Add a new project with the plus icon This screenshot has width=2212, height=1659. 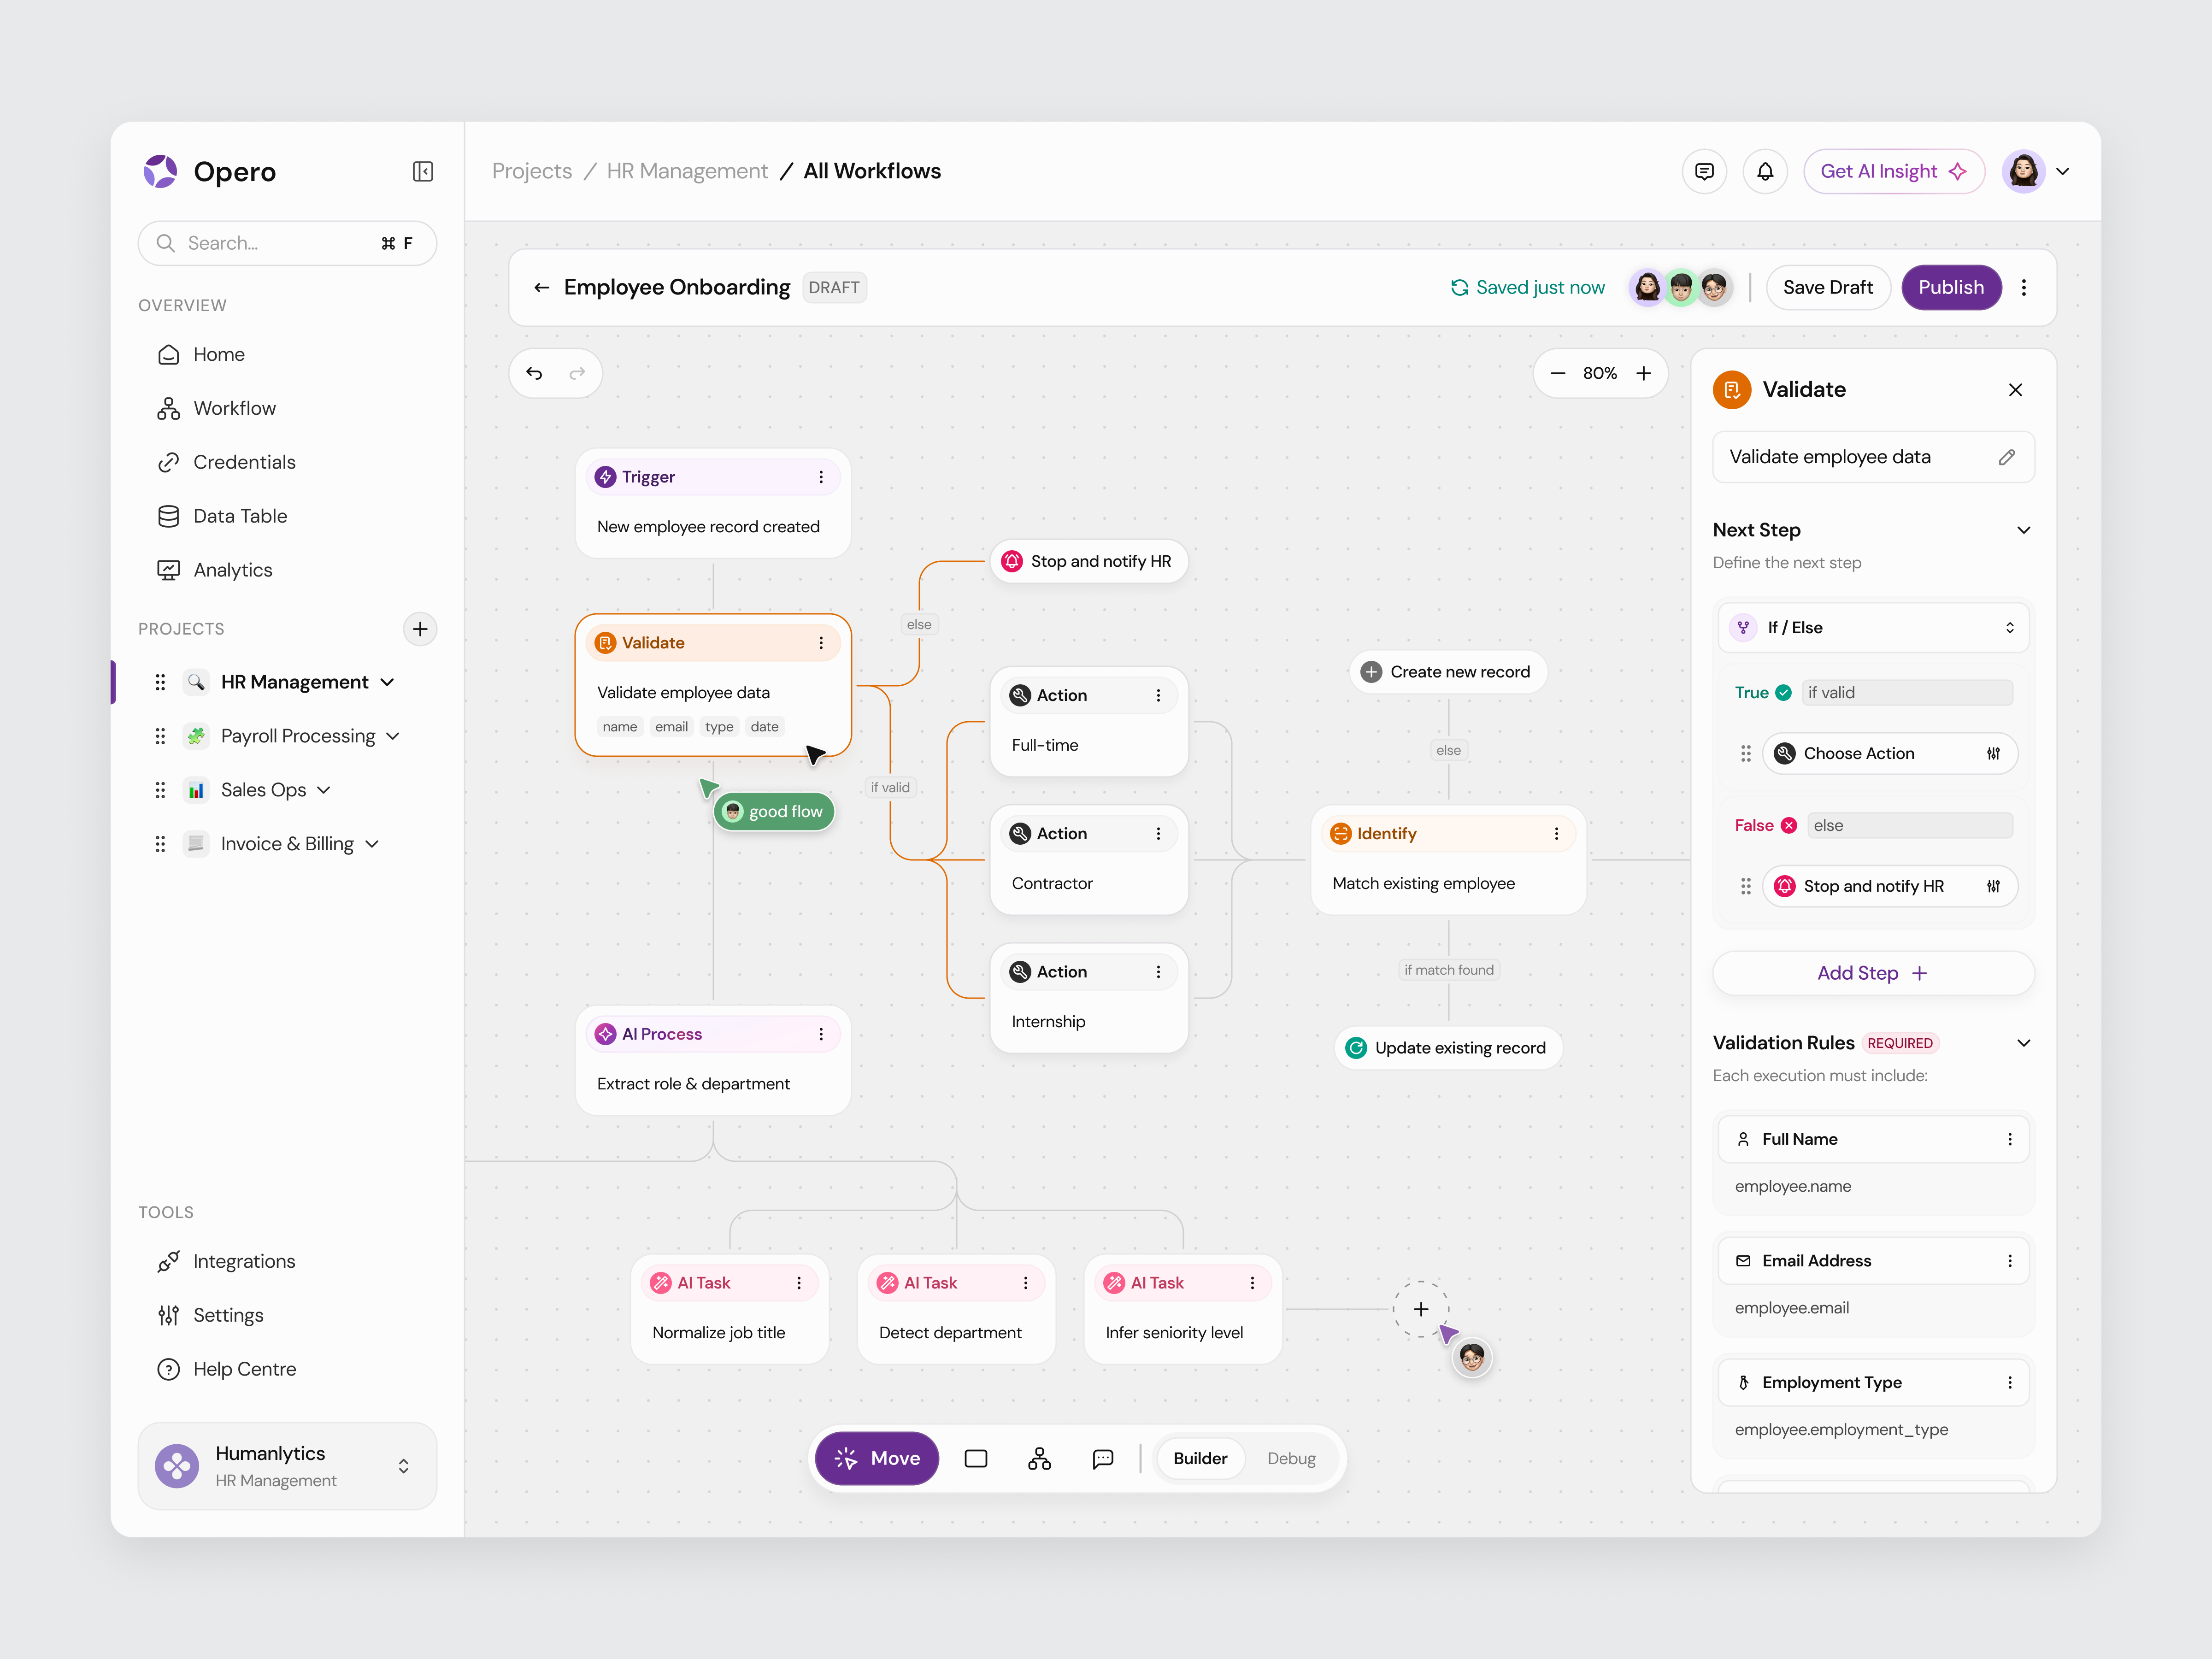coord(420,629)
